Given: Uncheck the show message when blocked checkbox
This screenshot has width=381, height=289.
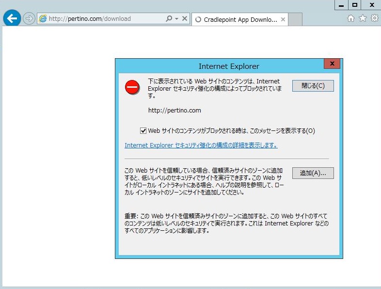Looking at the screenshot, I should [143, 131].
